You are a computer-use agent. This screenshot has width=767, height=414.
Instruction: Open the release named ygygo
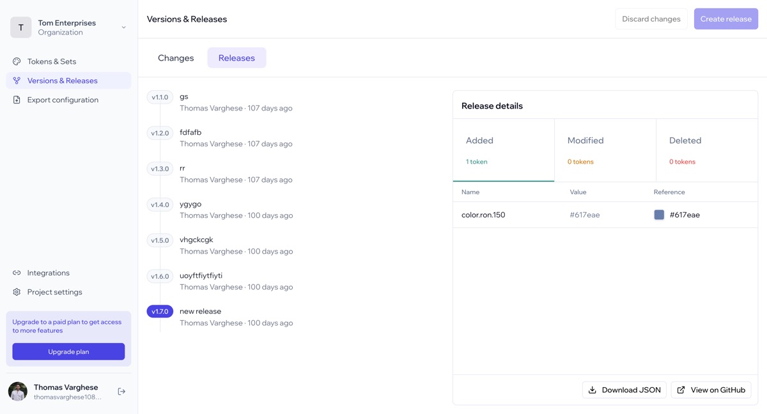pos(190,204)
